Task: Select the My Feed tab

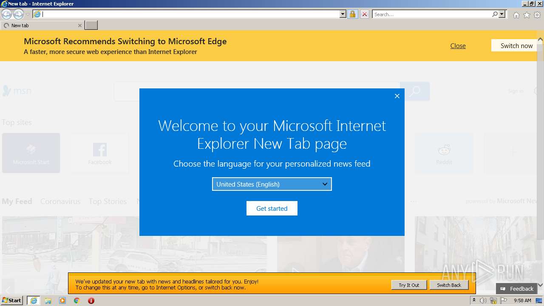Action: 17,201
